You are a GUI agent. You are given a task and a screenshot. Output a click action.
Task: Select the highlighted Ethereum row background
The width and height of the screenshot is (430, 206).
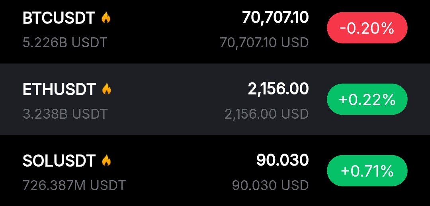click(167, 99)
